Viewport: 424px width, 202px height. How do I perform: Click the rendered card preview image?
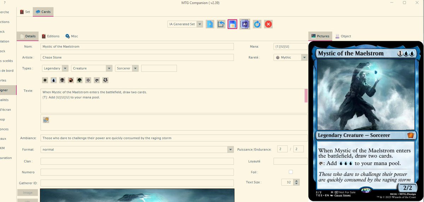tap(366, 121)
